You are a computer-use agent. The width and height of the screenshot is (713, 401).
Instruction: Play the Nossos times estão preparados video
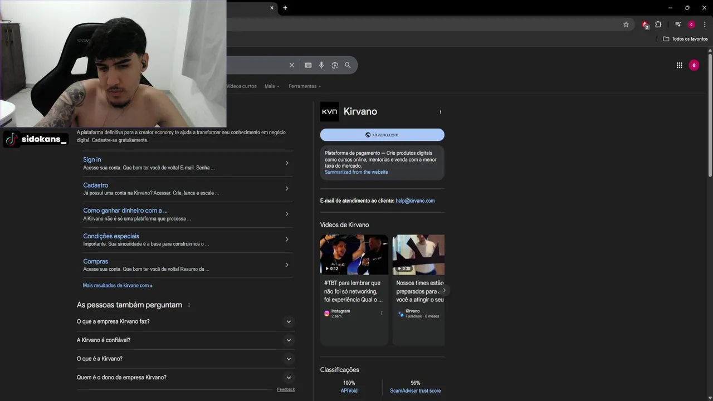click(x=418, y=255)
